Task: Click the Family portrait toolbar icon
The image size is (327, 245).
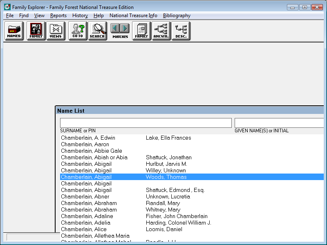Action: (x=36, y=31)
